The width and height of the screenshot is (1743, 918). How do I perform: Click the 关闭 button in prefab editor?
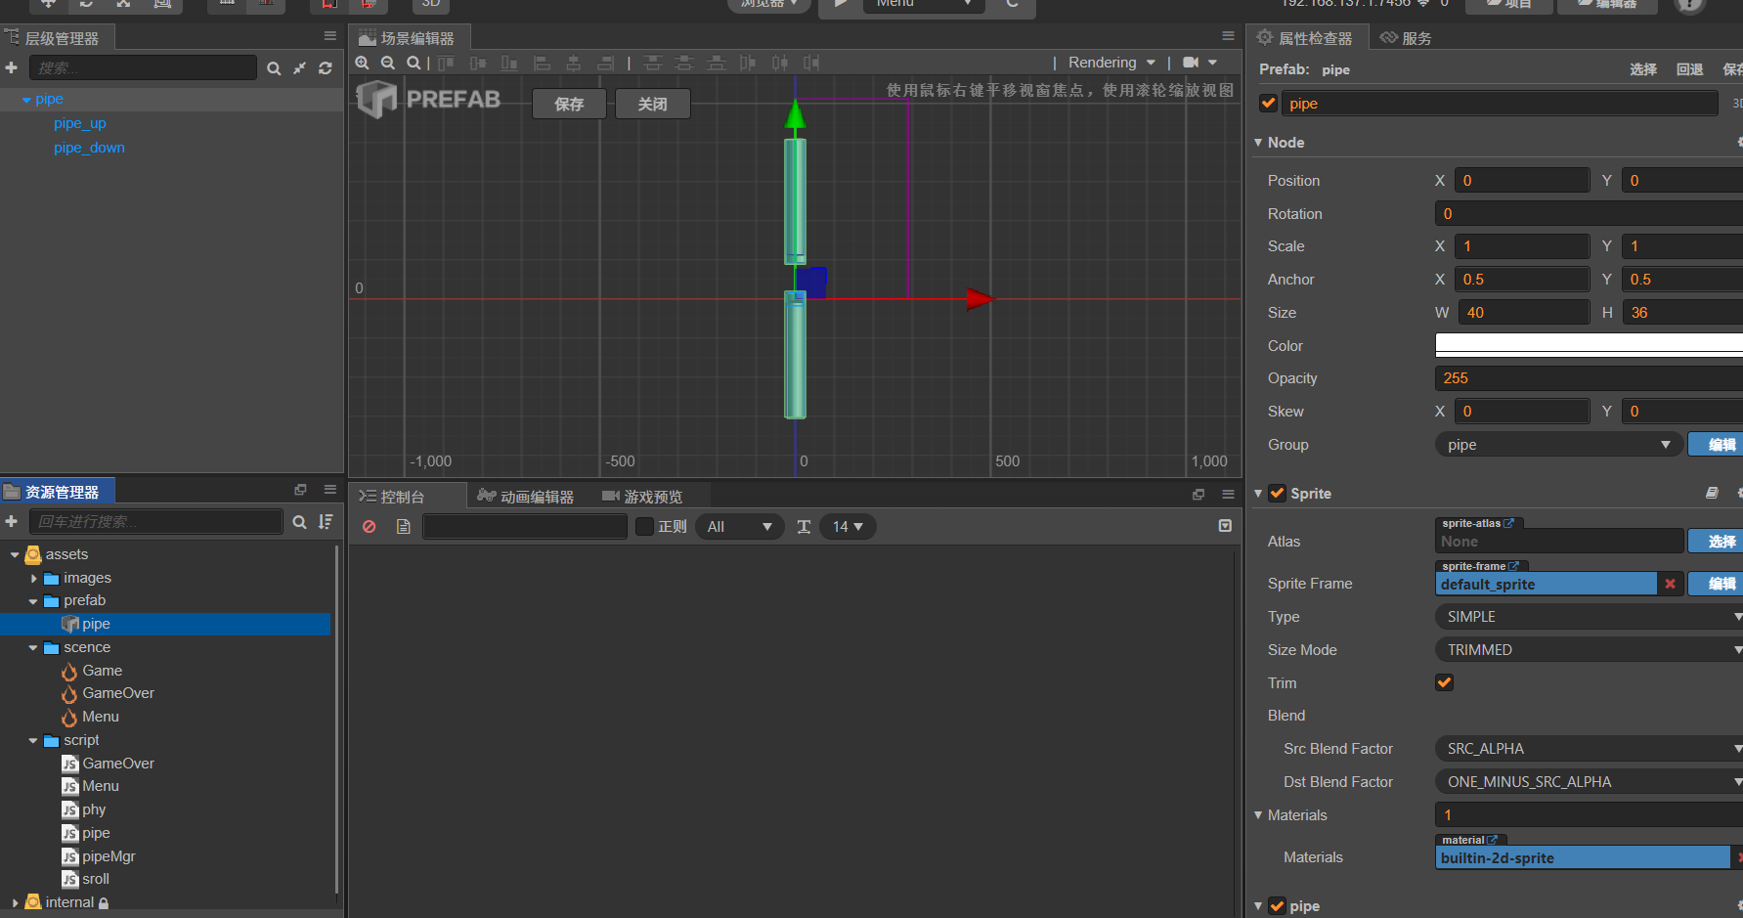point(653,104)
